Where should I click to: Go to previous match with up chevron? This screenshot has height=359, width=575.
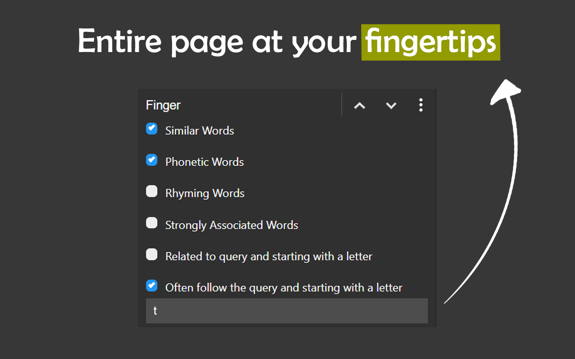click(359, 105)
